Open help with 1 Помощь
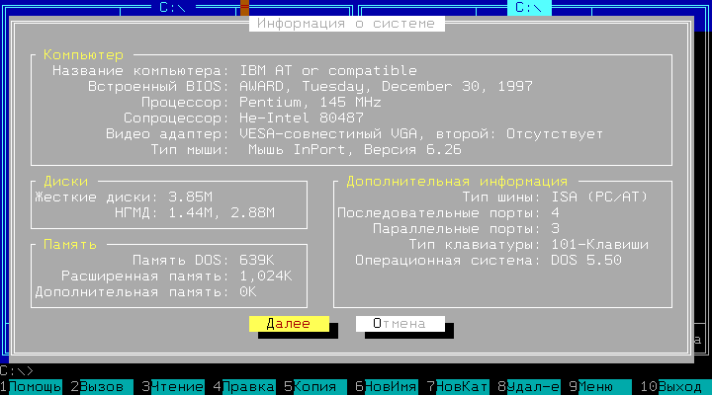Screen dimensions: 712x395 36,386
